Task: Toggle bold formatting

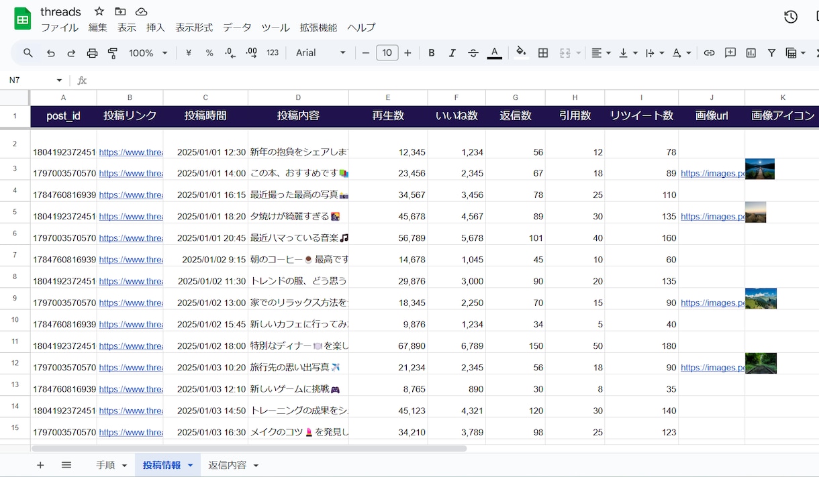Action: tap(432, 53)
